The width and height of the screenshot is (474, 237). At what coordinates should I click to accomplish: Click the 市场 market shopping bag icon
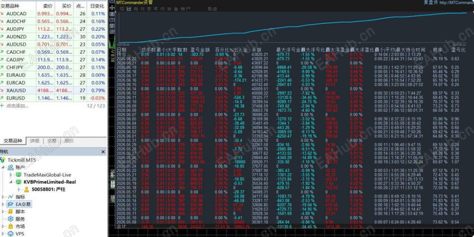click(x=11, y=226)
